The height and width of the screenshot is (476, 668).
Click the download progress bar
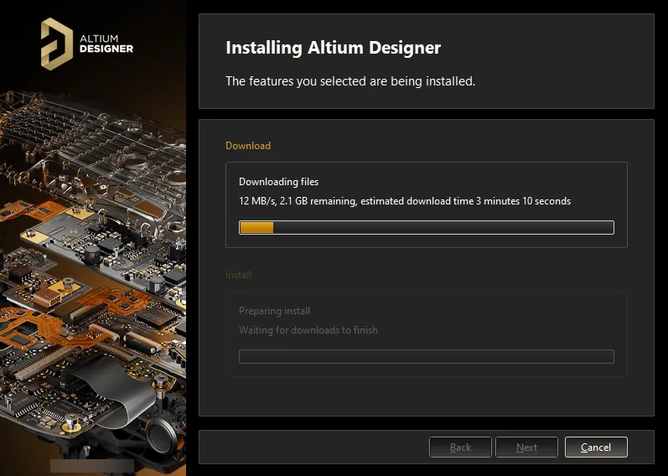(x=427, y=228)
